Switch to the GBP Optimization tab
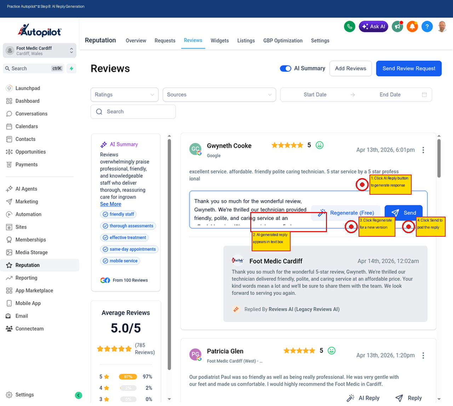 click(x=283, y=41)
